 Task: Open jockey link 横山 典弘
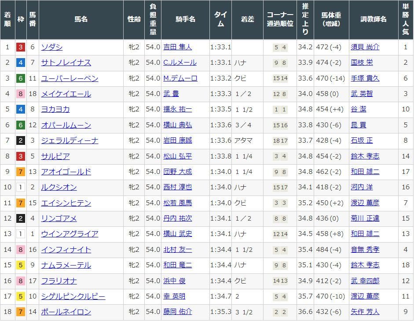coord(177,125)
